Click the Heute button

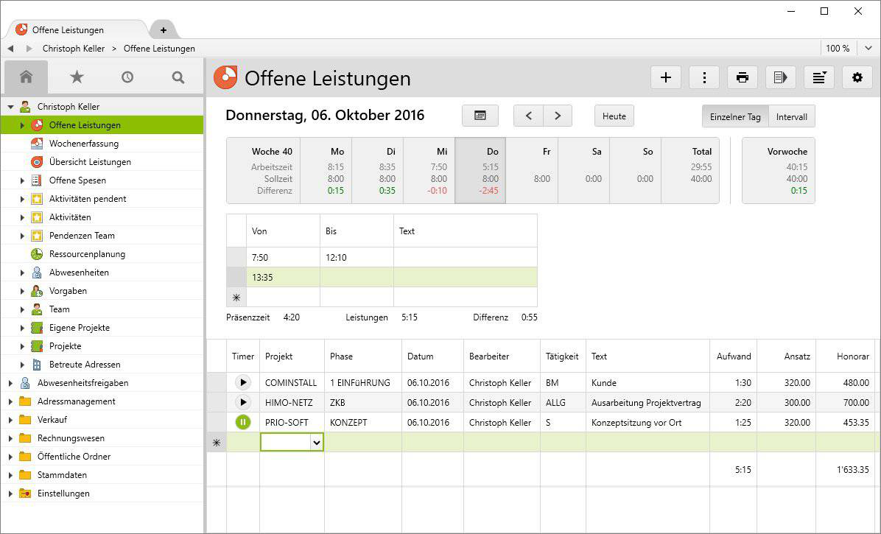[614, 116]
